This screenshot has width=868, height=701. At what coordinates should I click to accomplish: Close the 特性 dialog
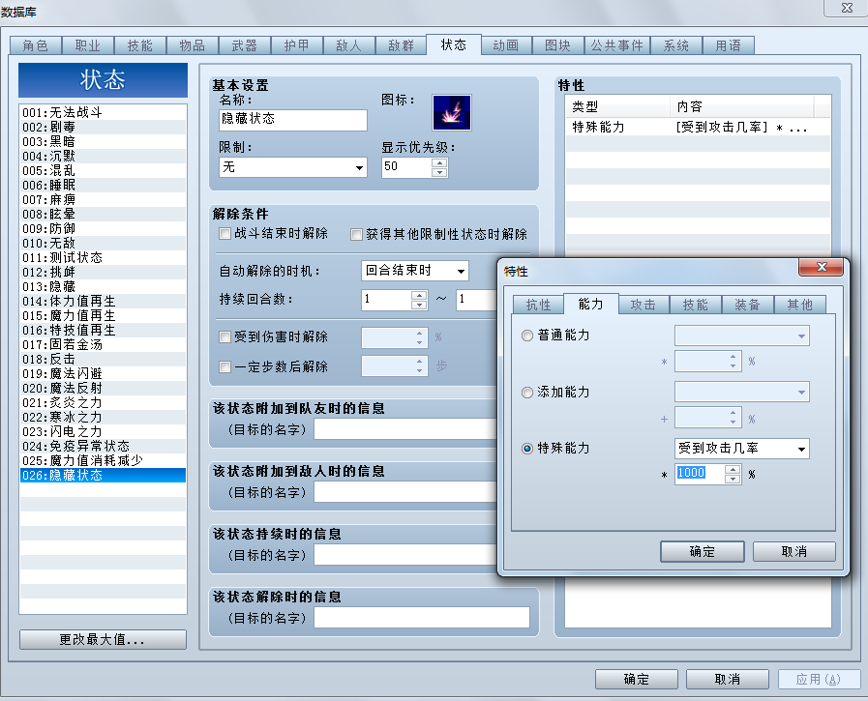pos(821,267)
